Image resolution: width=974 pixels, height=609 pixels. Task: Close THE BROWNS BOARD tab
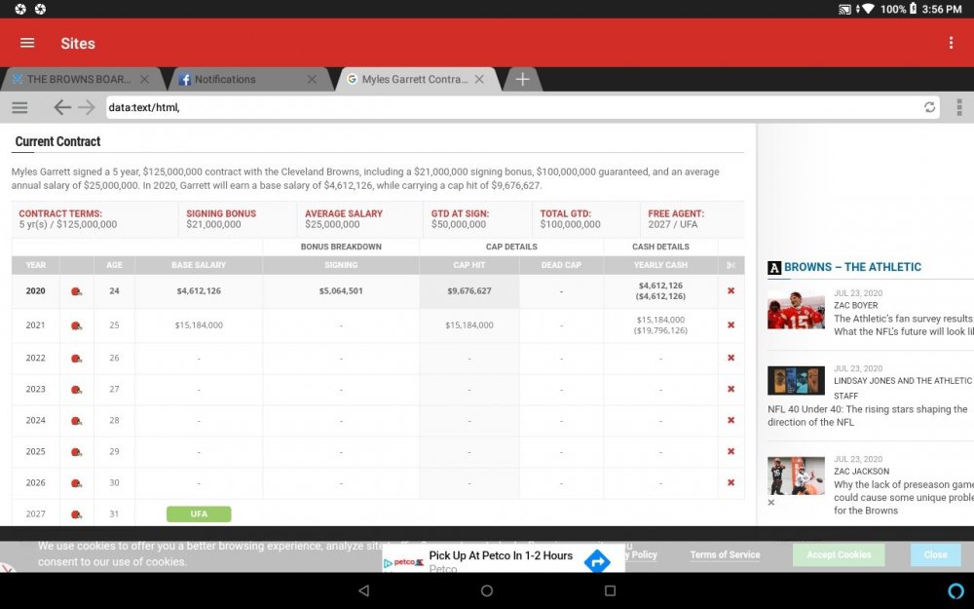pos(144,79)
